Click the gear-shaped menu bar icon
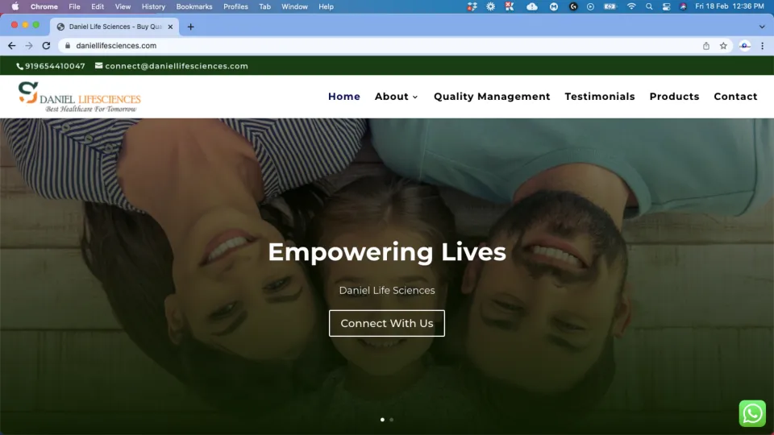 coord(490,6)
